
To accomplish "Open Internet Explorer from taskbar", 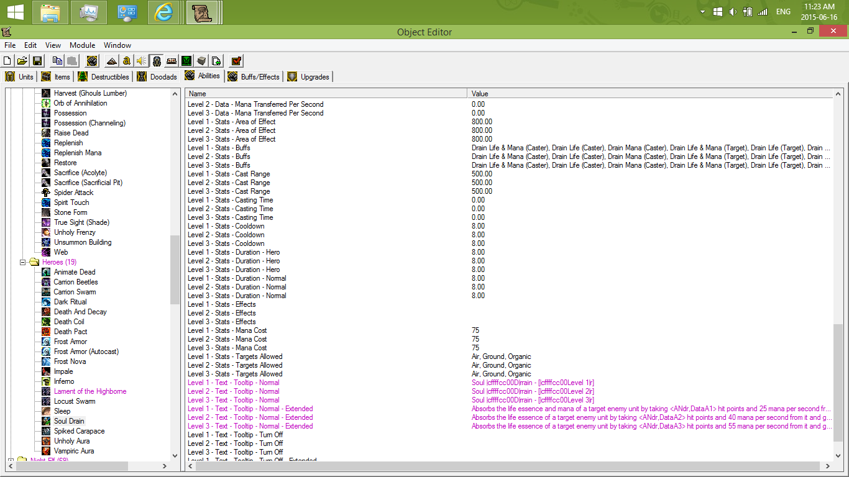I will point(163,12).
